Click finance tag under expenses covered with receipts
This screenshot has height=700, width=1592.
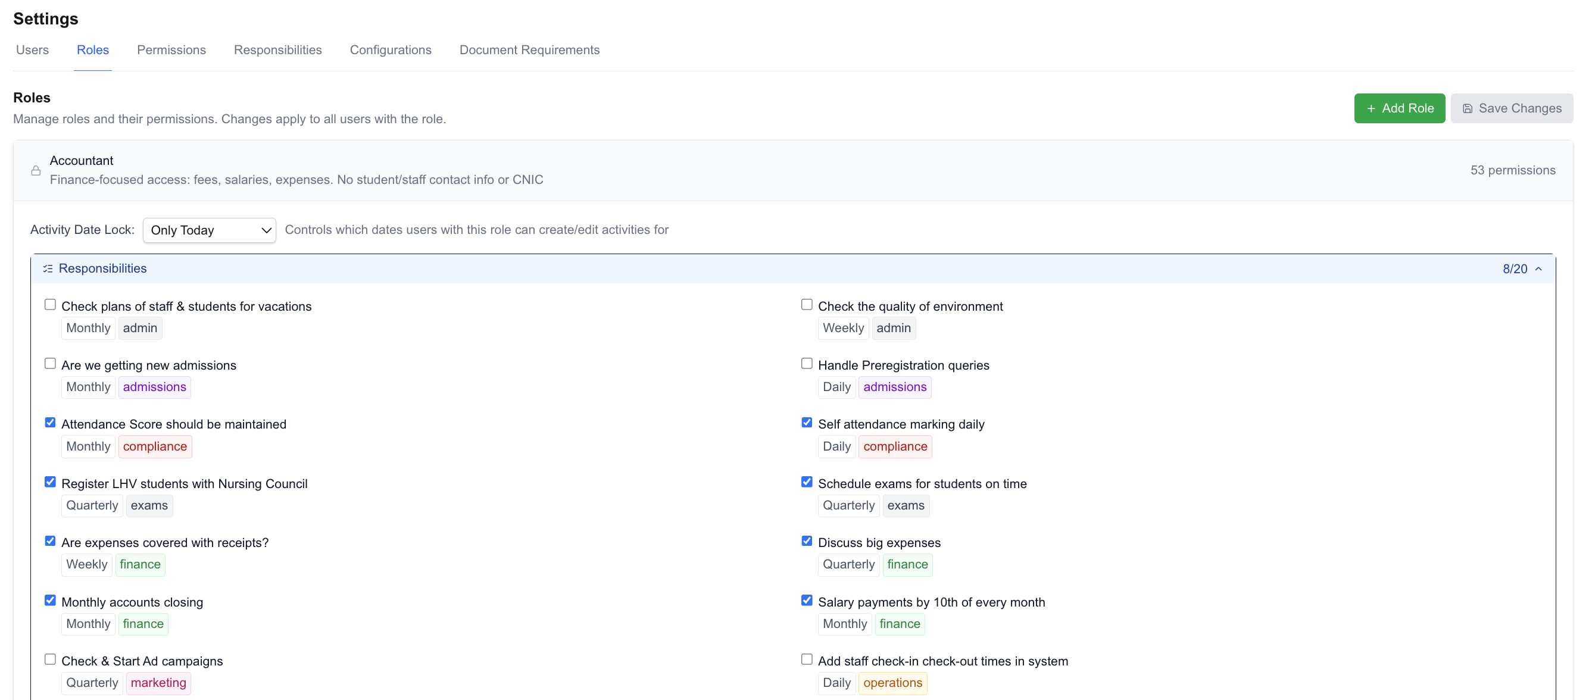[x=141, y=565]
